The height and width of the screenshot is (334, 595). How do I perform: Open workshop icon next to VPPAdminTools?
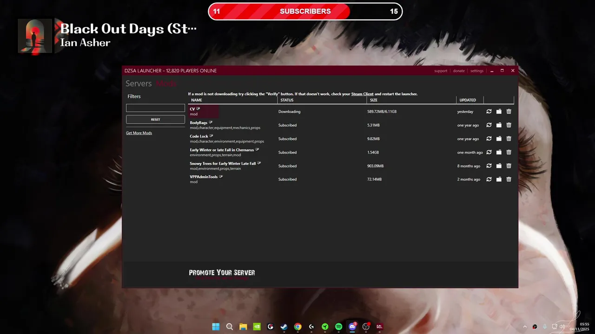[x=221, y=177]
